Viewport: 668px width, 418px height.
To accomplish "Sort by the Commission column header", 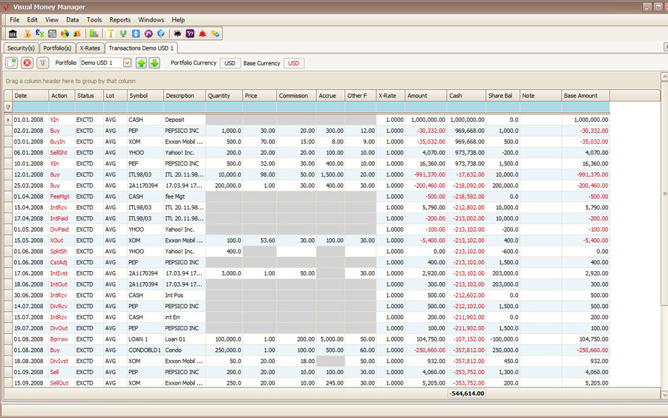I will pos(296,96).
